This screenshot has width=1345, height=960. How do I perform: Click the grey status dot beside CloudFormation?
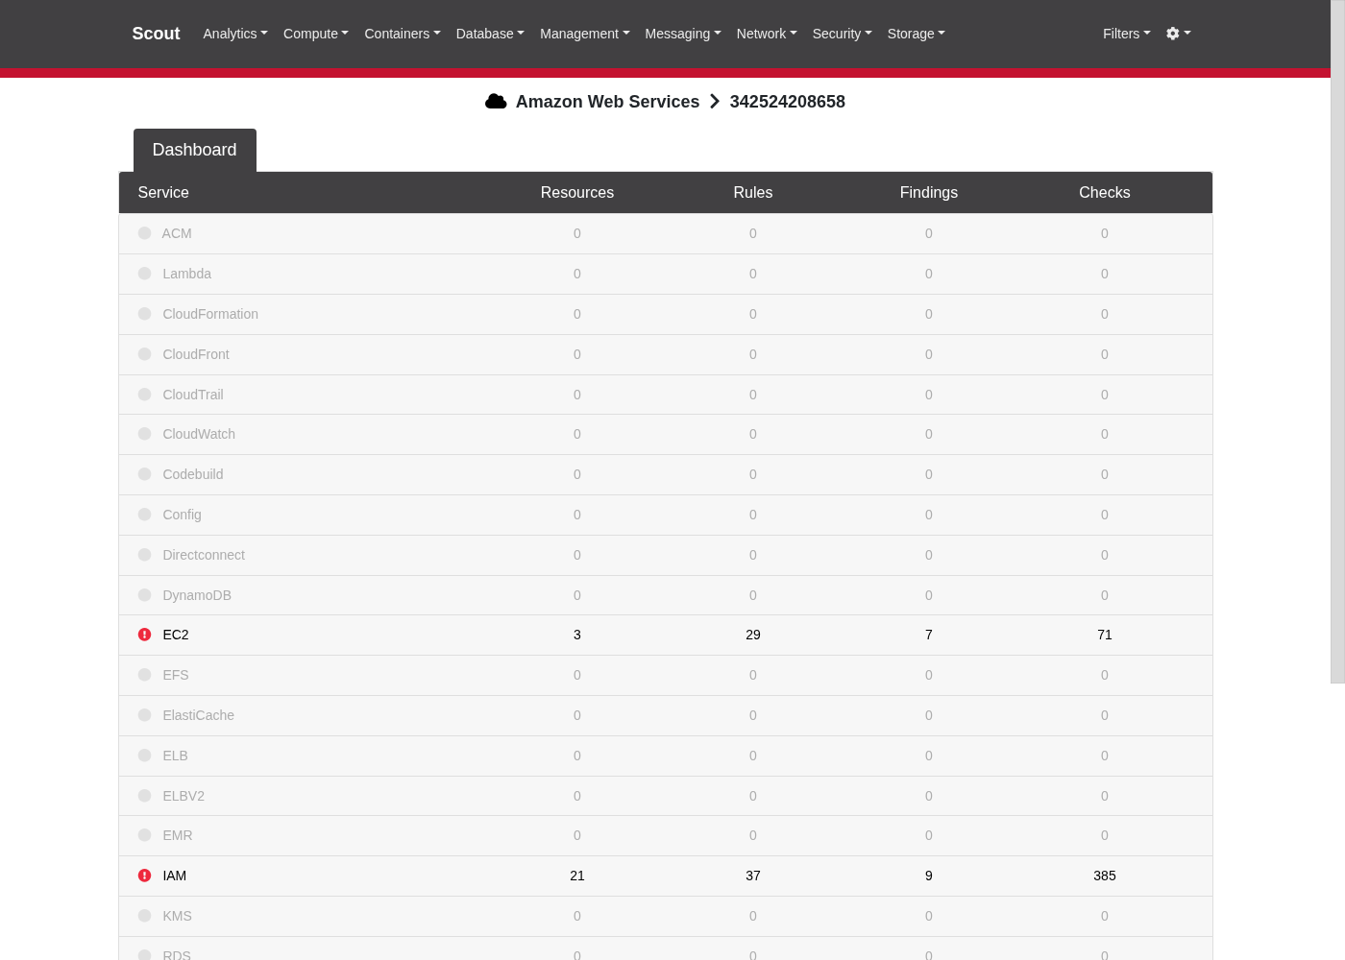point(144,314)
